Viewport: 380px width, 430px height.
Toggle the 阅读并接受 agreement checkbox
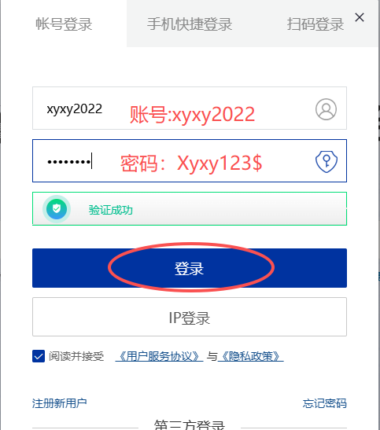tap(39, 356)
